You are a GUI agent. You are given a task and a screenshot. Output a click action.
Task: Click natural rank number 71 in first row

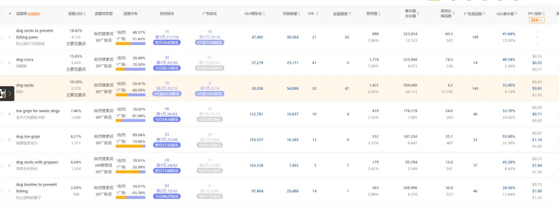pos(167,32)
